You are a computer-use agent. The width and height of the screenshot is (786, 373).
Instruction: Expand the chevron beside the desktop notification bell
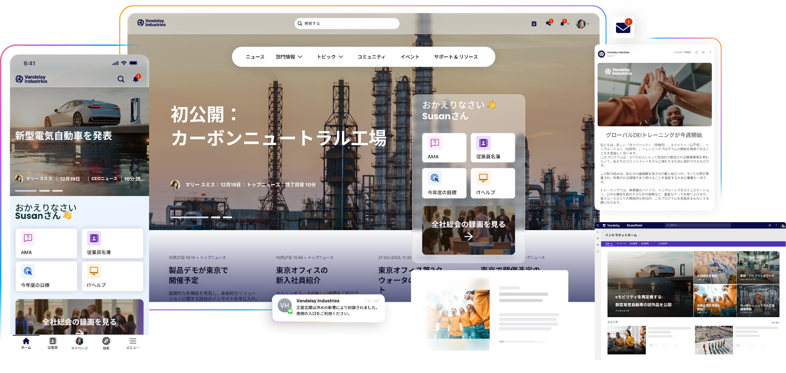(x=568, y=24)
